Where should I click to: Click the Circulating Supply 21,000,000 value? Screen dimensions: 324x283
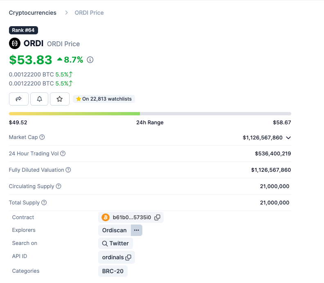(274, 186)
